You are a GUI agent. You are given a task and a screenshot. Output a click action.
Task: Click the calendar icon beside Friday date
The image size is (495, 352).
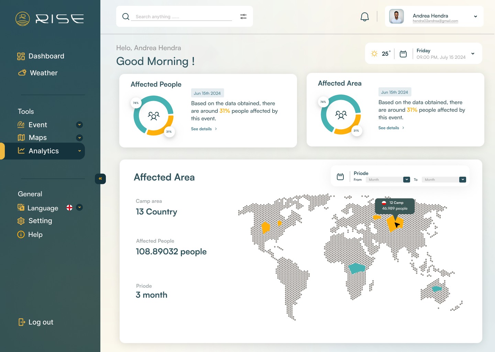tap(403, 54)
